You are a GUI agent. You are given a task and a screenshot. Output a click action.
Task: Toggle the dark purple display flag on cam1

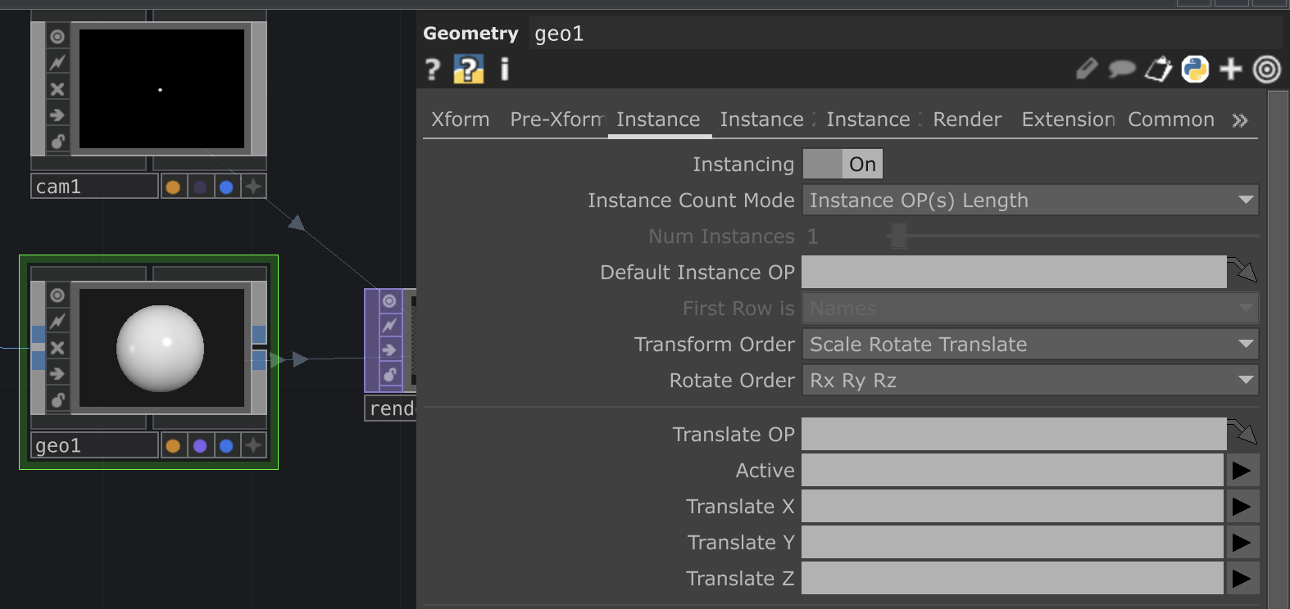tap(200, 187)
